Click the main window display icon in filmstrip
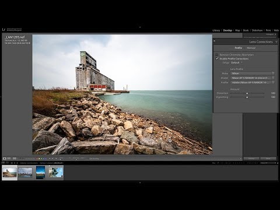The height and width of the screenshot is (210, 280). 3,163
